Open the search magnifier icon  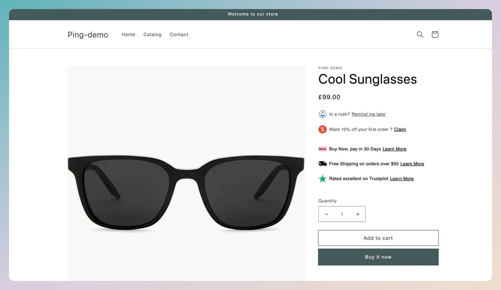pos(420,34)
